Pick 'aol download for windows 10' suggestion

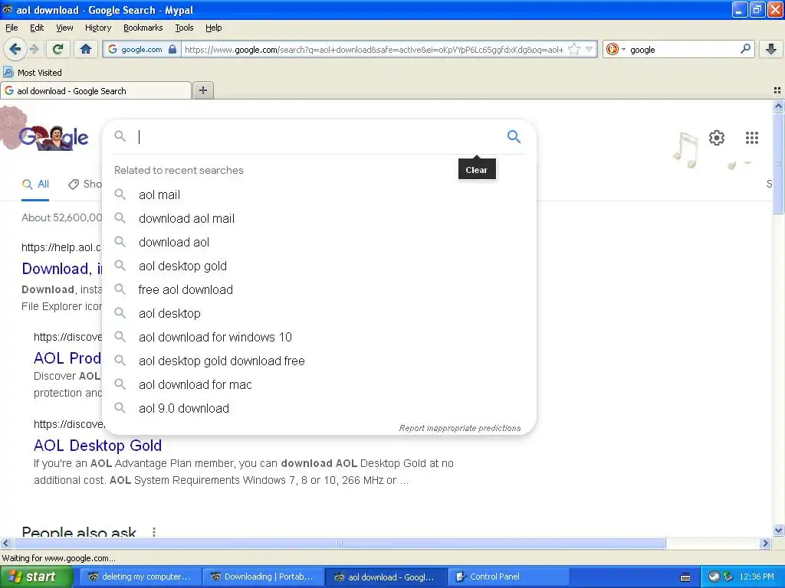319,337
